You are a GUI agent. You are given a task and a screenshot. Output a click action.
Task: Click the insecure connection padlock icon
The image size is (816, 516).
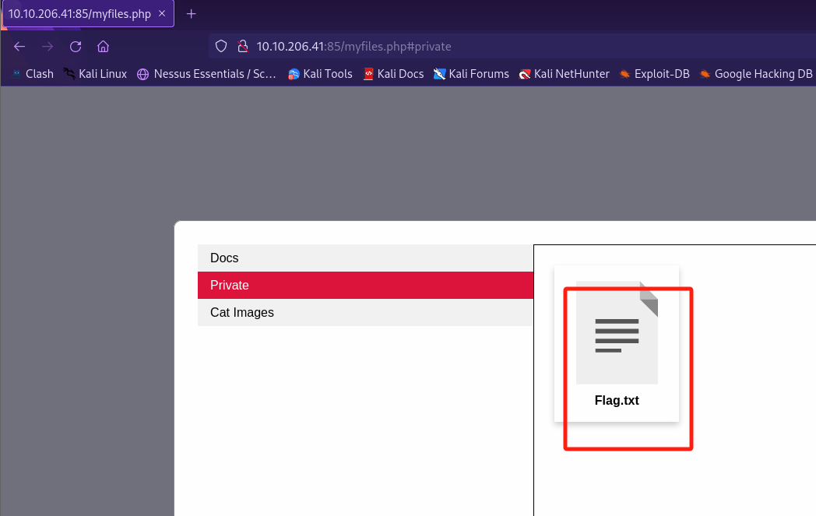[242, 46]
